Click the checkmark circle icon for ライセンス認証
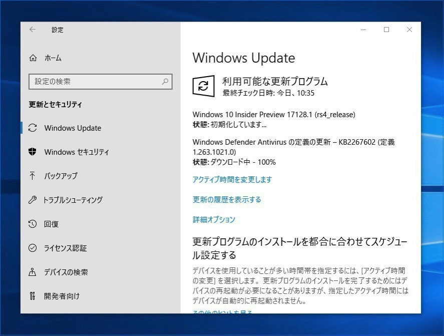The width and height of the screenshot is (444, 336). [33, 248]
